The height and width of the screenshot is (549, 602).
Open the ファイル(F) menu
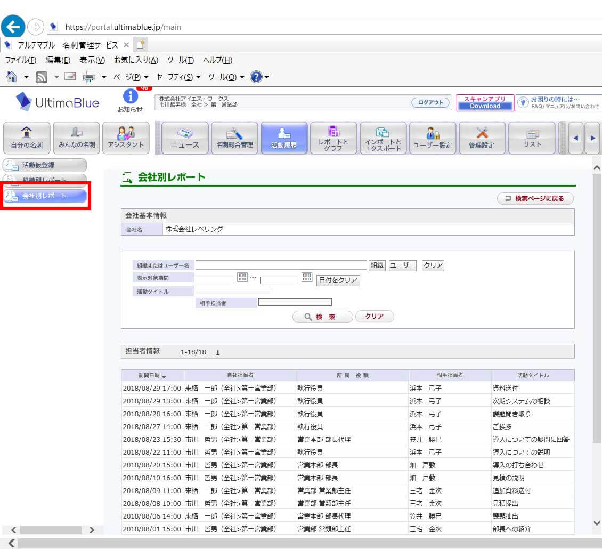coord(21,60)
